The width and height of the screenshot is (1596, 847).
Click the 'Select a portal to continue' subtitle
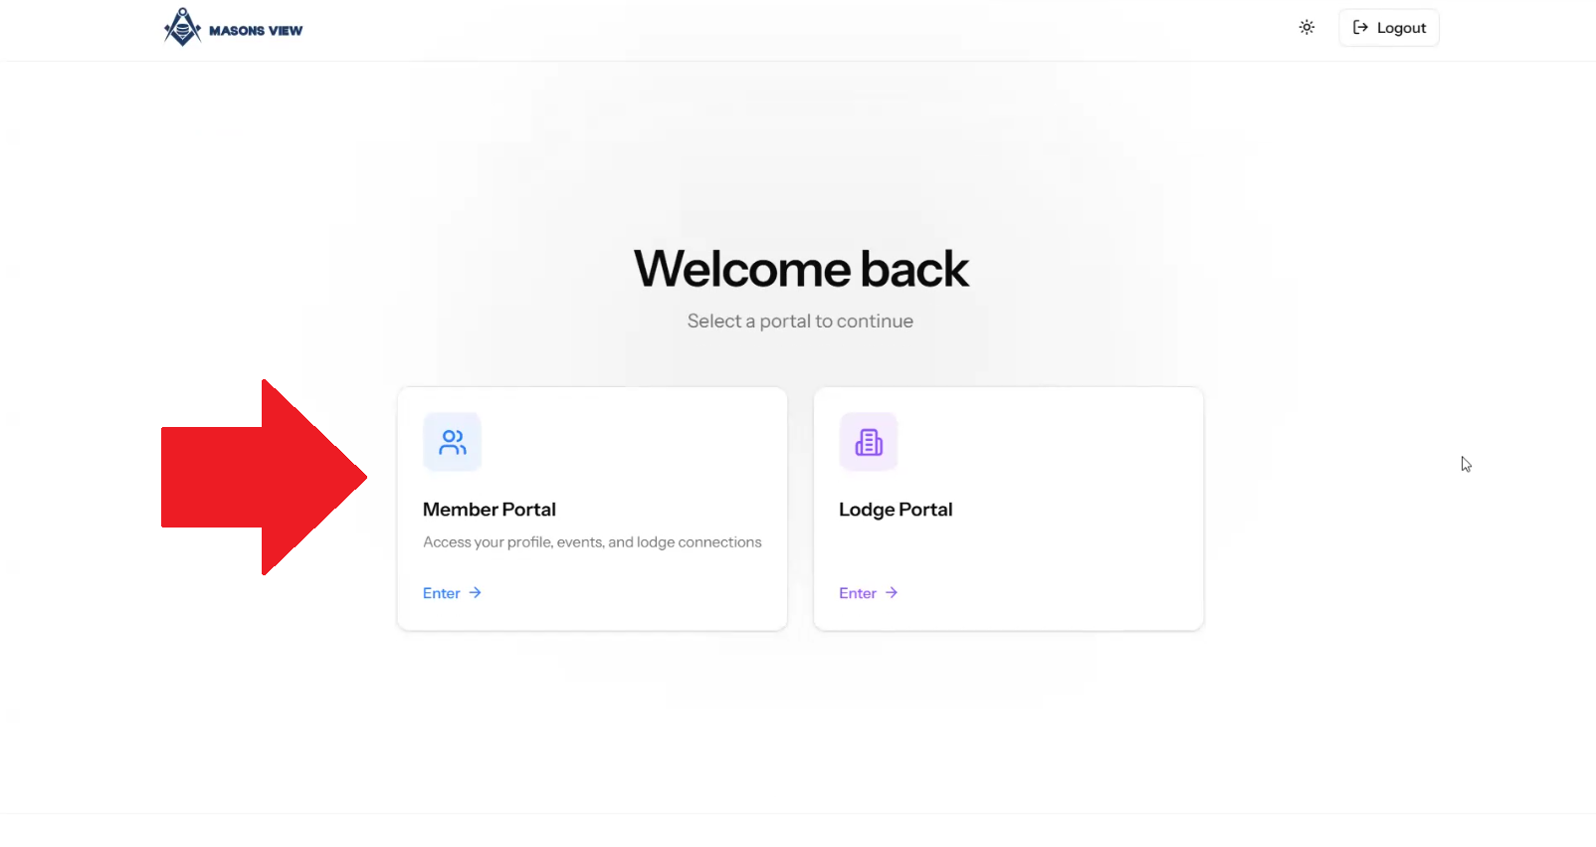[x=800, y=321]
